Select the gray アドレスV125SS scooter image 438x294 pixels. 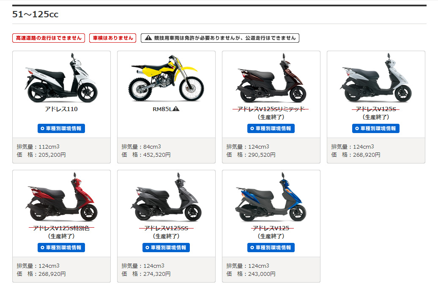click(166, 197)
